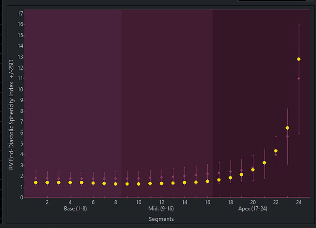Click the 'Base (1-8)' group label
The image size is (316, 228).
coord(76,209)
